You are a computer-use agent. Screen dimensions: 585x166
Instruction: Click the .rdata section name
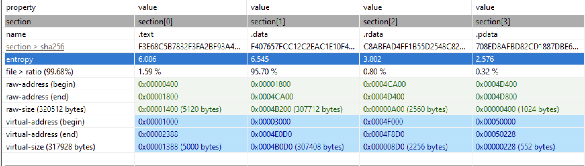tap(373, 34)
